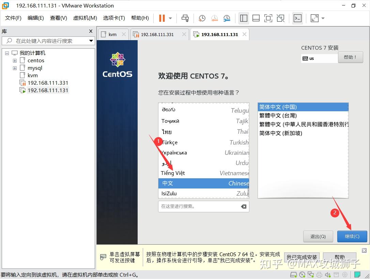Open the virtual machine console view
This screenshot has height=279, width=370.
tap(297, 18)
